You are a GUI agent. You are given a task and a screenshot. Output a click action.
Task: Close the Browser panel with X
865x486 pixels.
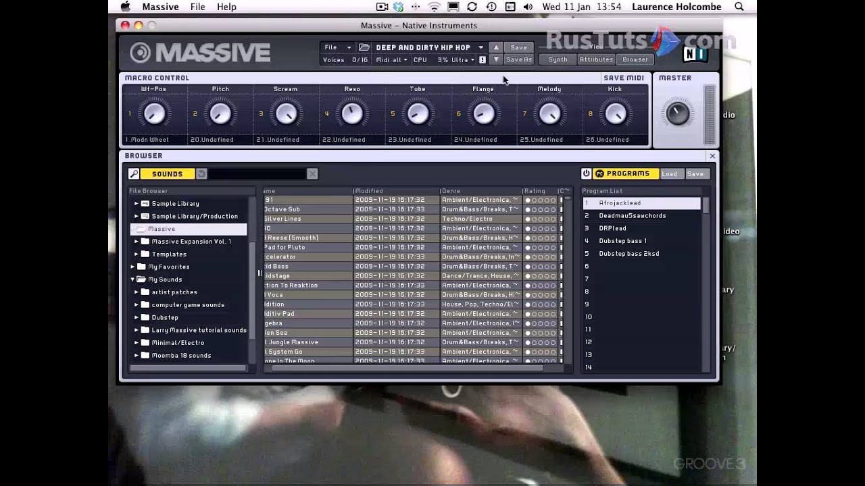click(x=712, y=156)
